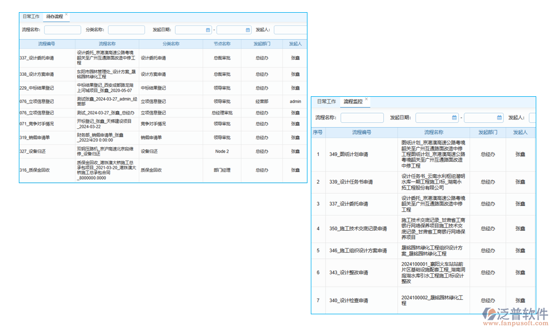554x332 pixels.
Task: Click the 发起部门 column header in 流程监控
Action: pos(488,131)
